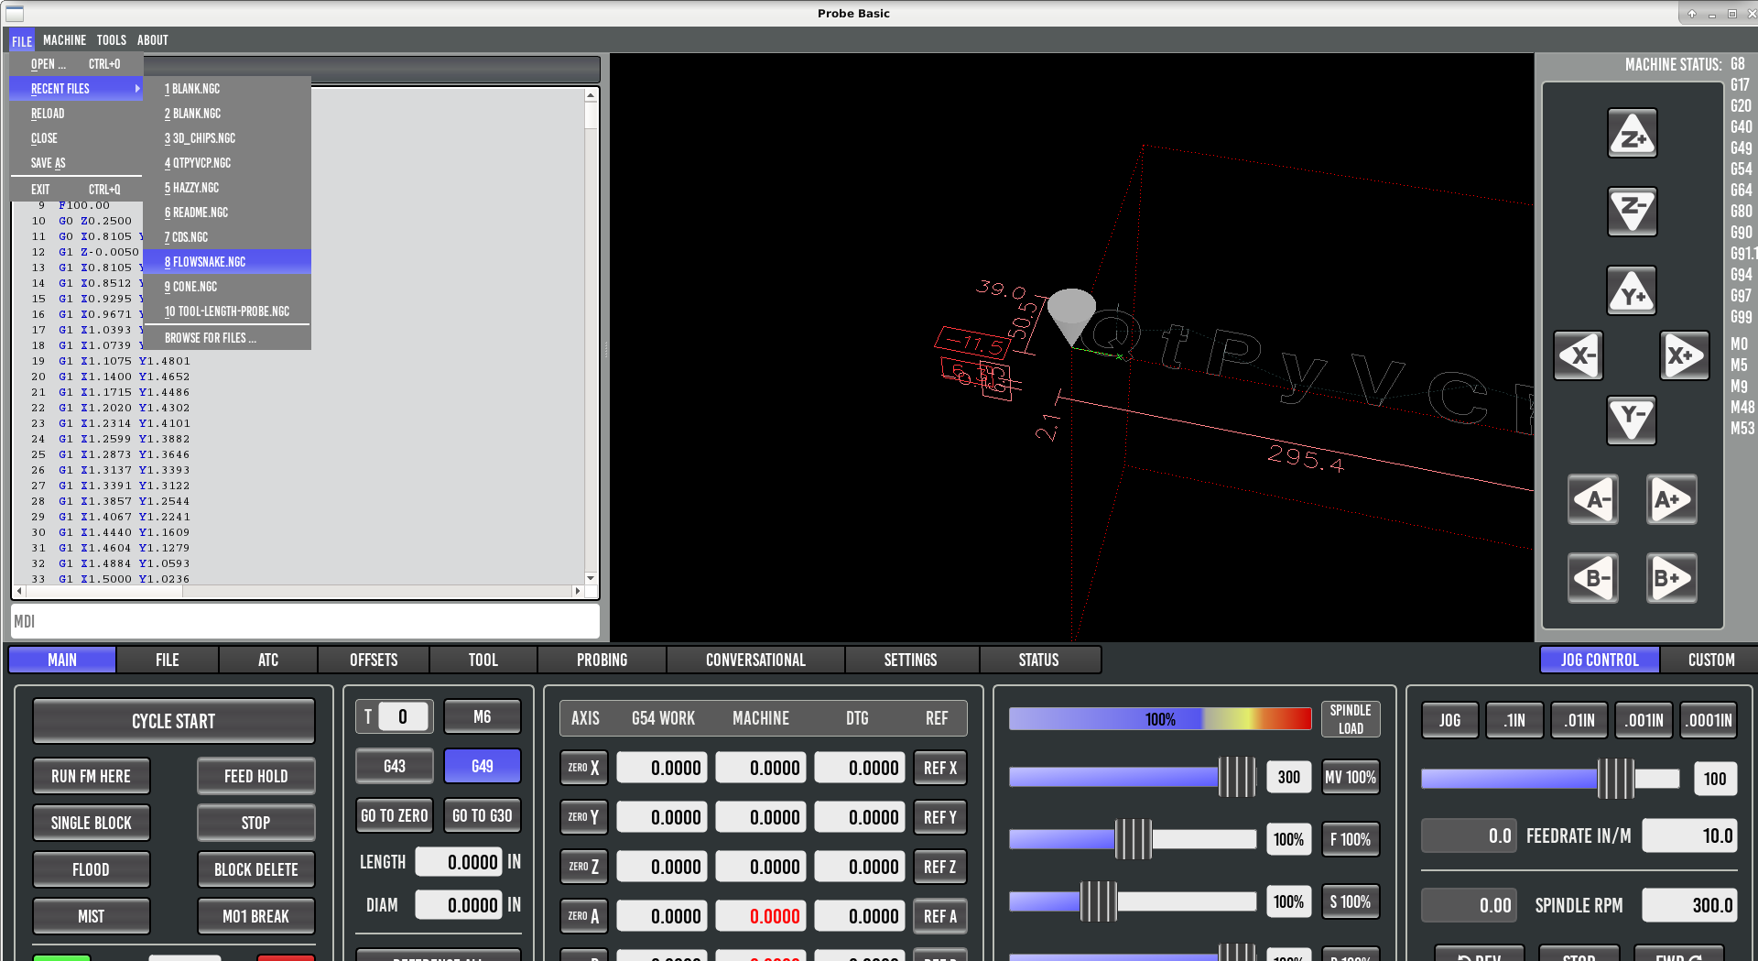Click the FEED HOLD button
The width and height of the screenshot is (1758, 961).
tap(256, 776)
